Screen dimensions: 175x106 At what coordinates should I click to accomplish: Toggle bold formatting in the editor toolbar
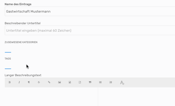pyautogui.click(x=10, y=82)
